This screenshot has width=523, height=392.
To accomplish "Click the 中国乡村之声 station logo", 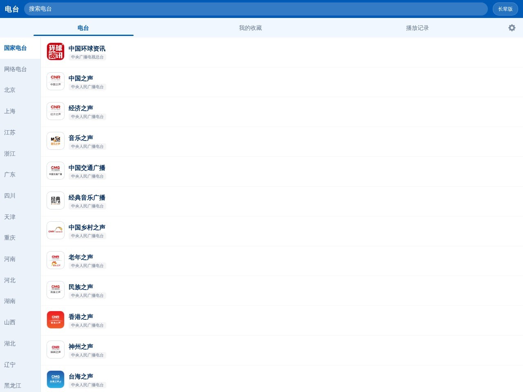I will [56, 230].
